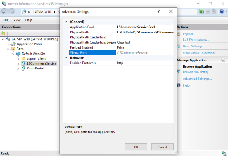Image resolution: width=228 pixels, height=156 pixels.
Task: Click the Help question icon in Actions
Action: 179,85
